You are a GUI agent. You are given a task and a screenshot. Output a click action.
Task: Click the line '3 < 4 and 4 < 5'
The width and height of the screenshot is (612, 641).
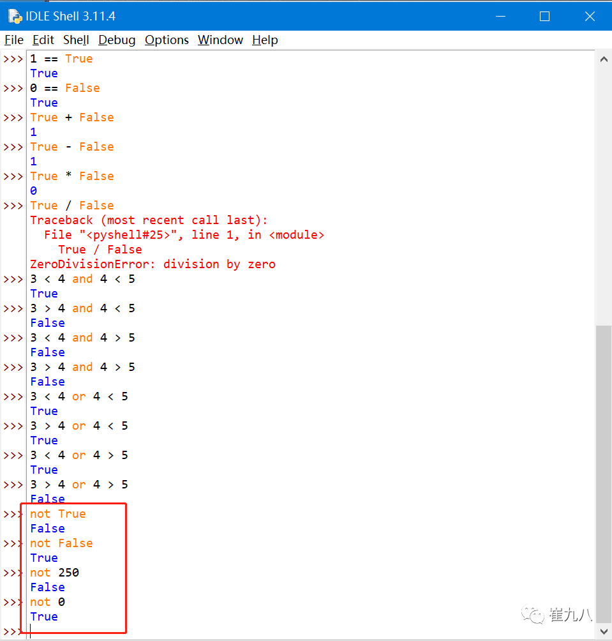[82, 279]
